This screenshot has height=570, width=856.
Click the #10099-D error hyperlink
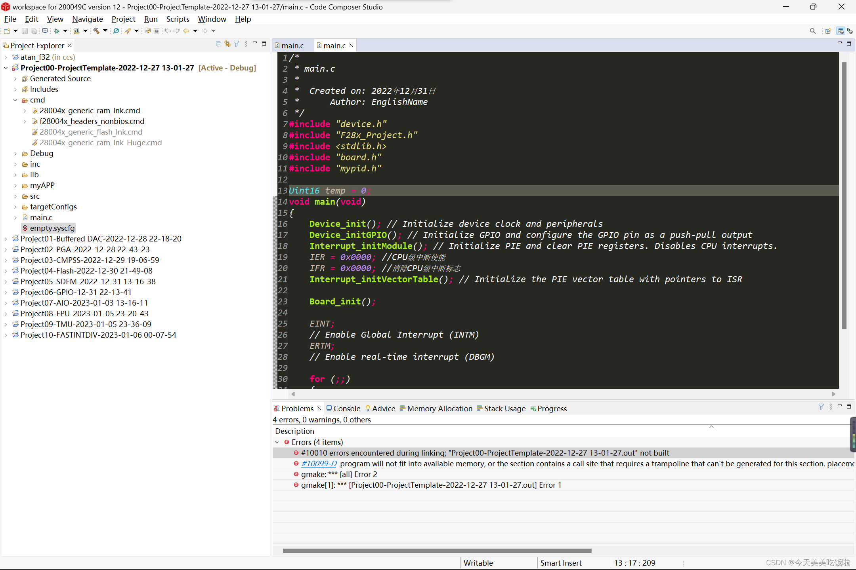(319, 464)
